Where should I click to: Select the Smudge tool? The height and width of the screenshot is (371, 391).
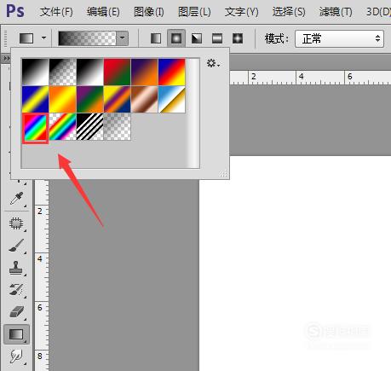pos(16,357)
